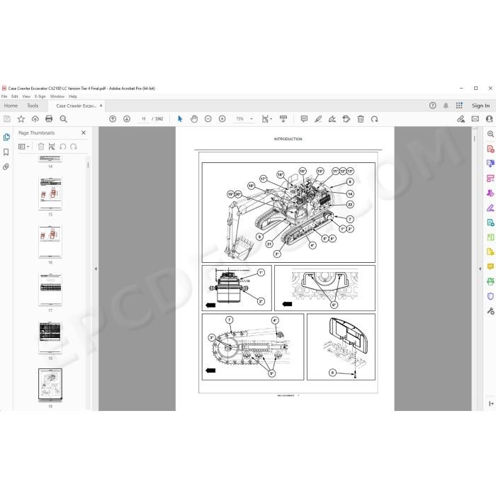This screenshot has width=496, height=496.
Task: Open notifications bell
Action: tap(446, 106)
